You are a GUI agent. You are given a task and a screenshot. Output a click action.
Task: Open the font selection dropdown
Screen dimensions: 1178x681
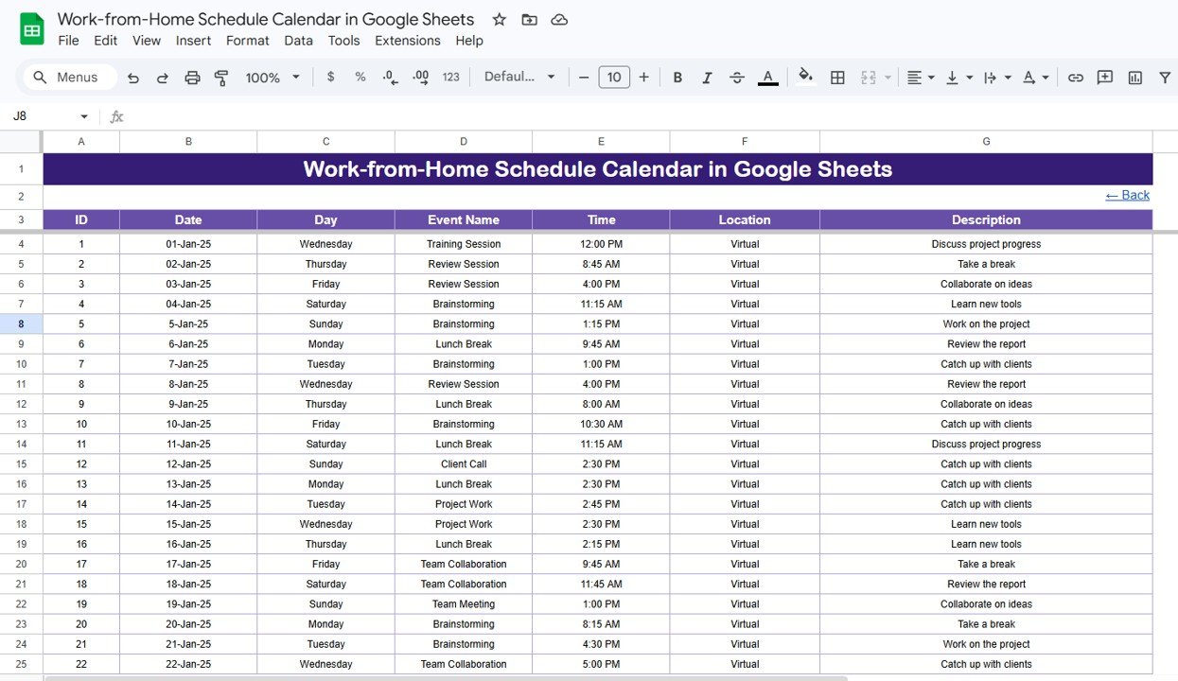pos(519,77)
